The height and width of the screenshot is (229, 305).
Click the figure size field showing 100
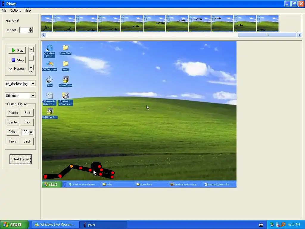click(x=25, y=132)
